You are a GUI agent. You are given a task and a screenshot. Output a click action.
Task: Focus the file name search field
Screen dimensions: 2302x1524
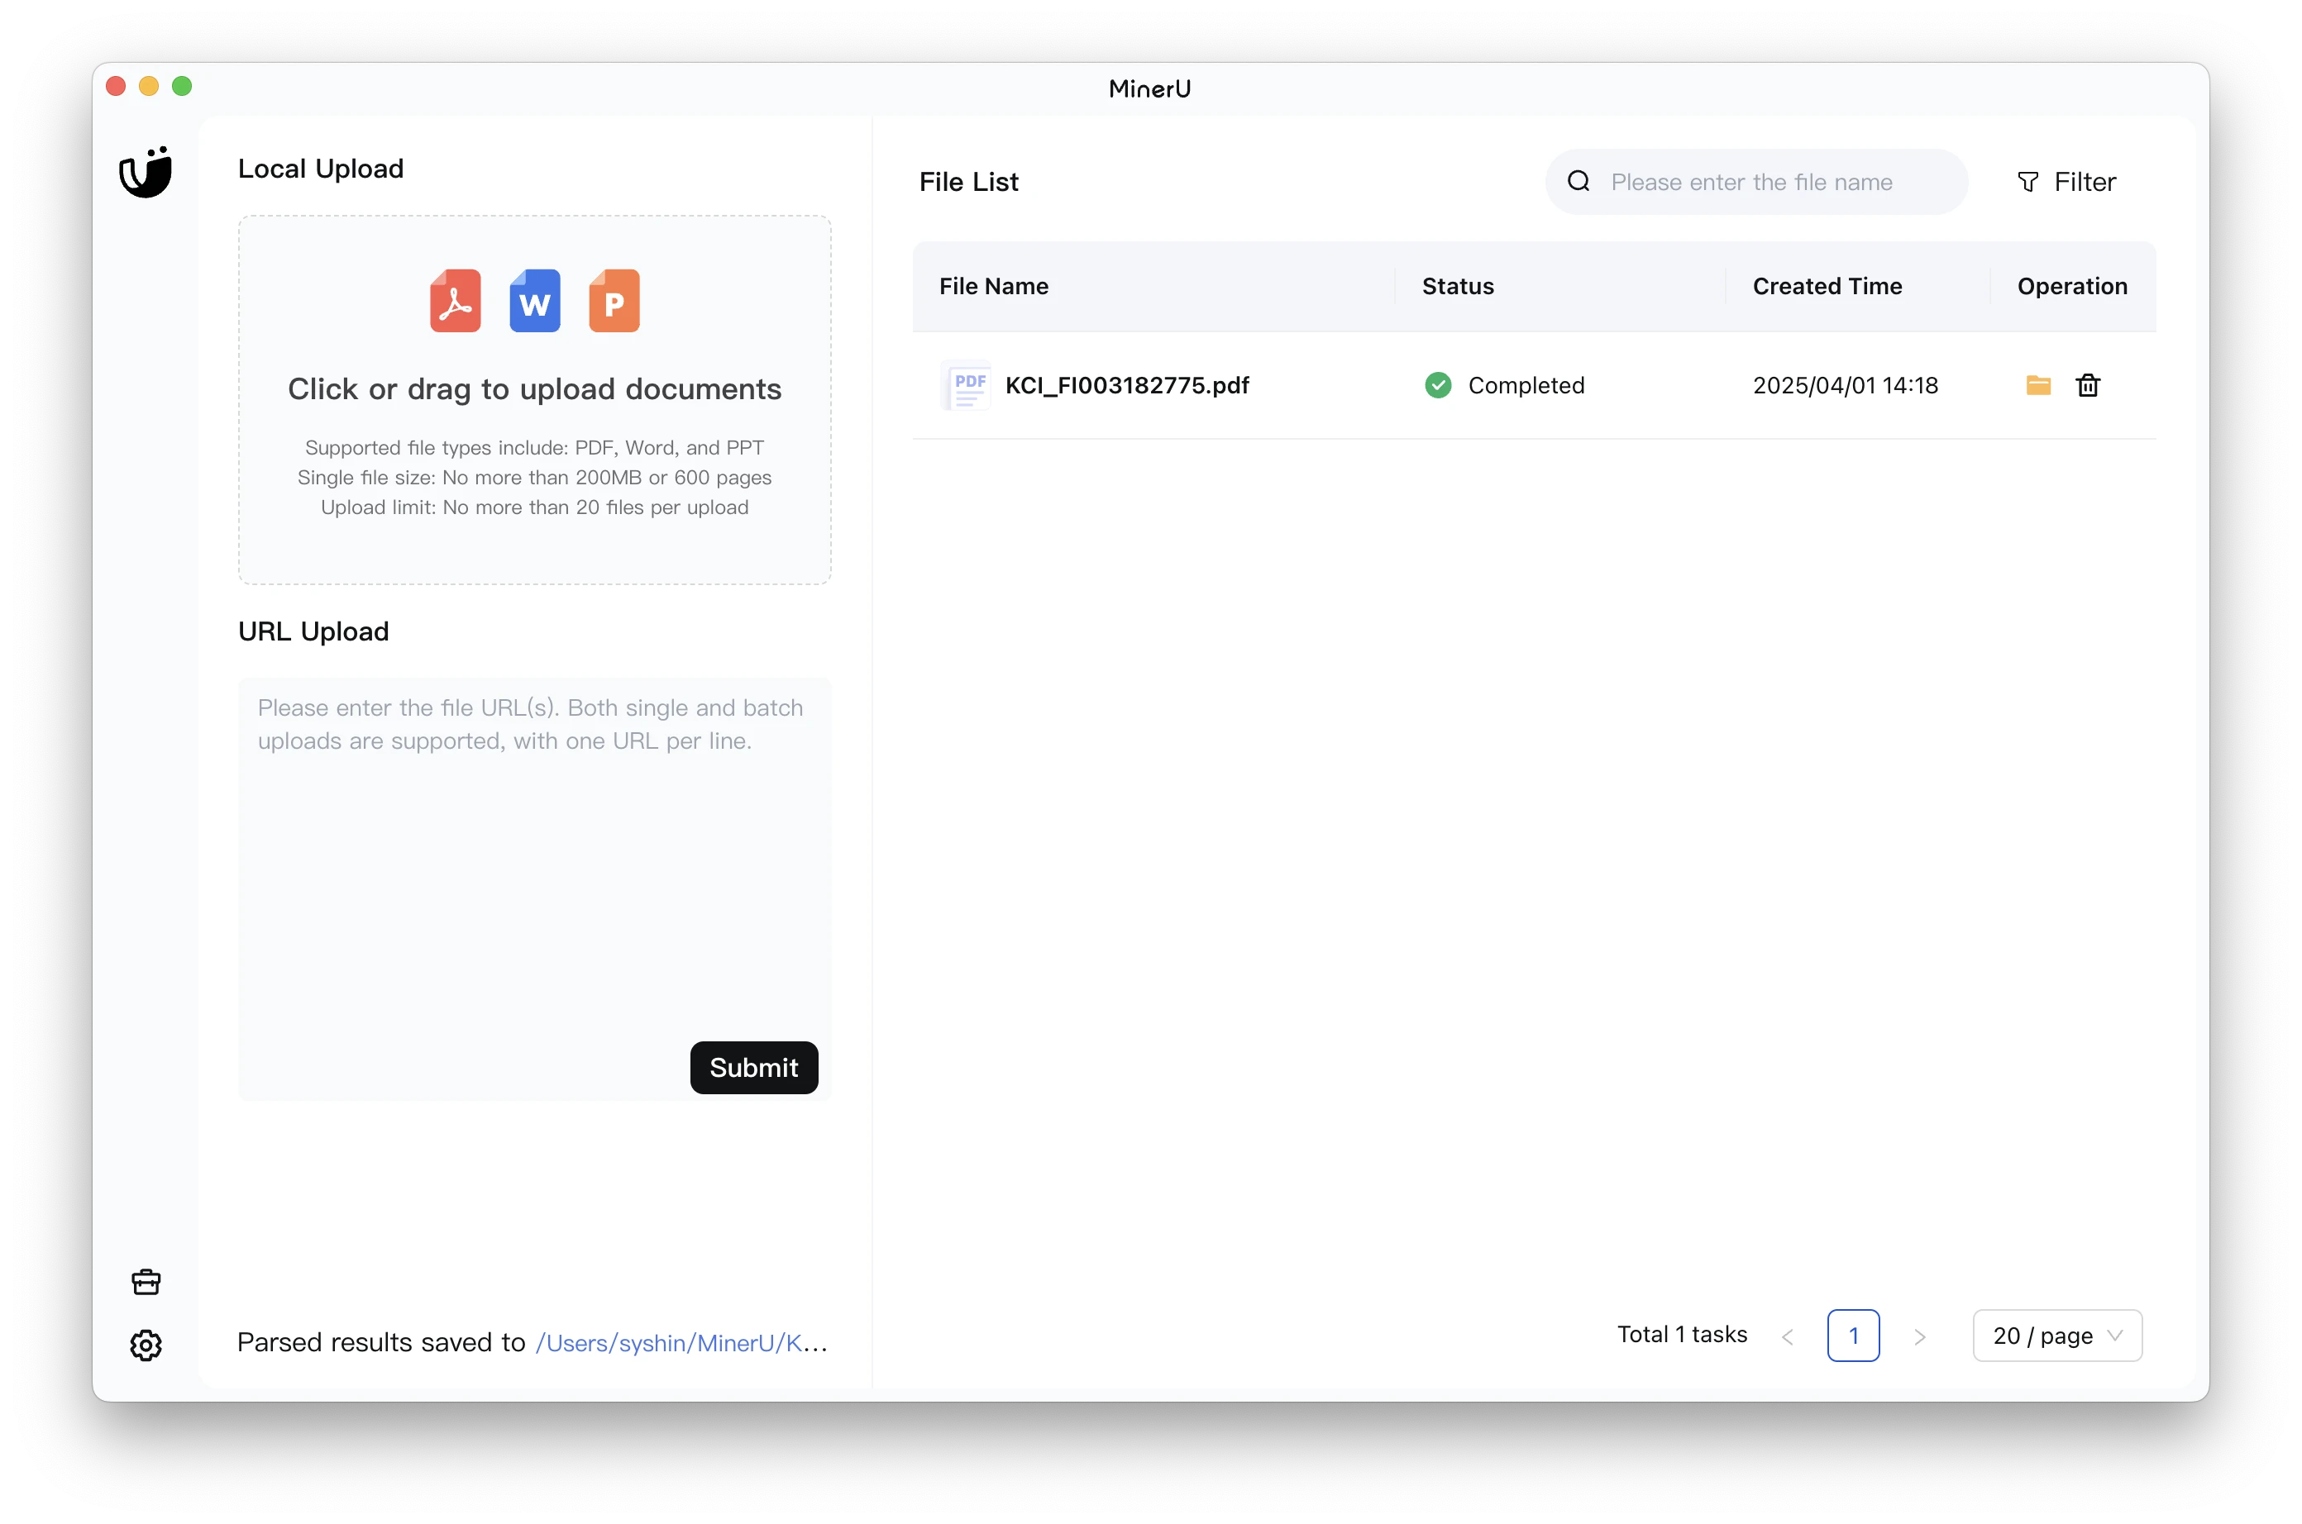point(1755,182)
